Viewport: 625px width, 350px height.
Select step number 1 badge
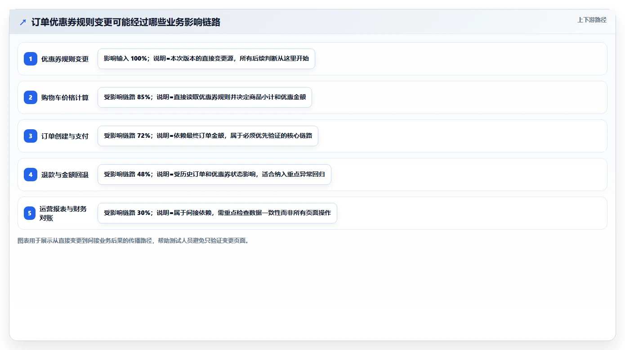click(x=31, y=59)
